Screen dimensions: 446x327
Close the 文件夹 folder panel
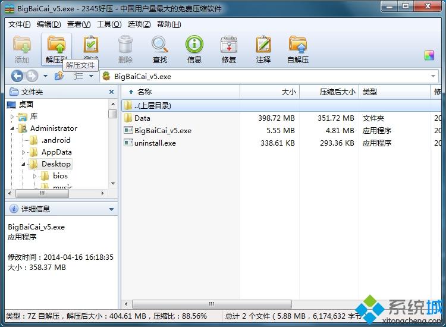[x=111, y=92]
